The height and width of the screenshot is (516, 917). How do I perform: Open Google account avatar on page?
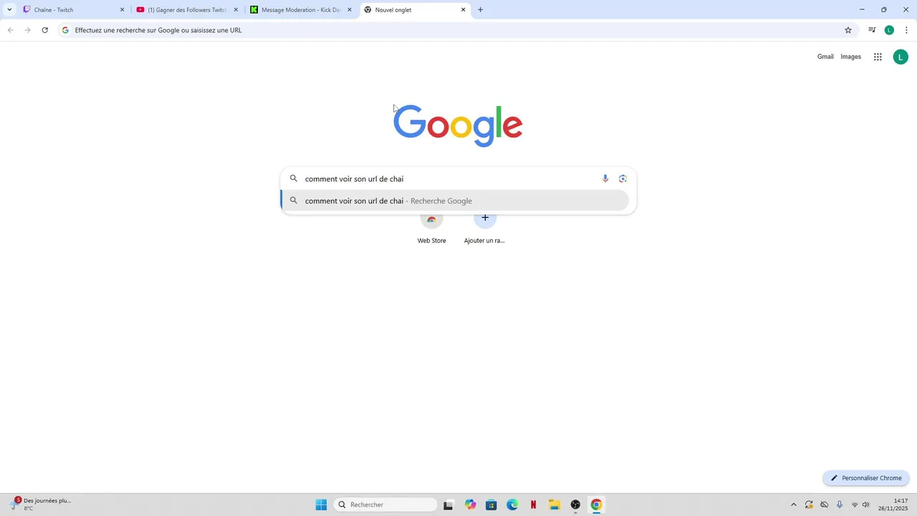pos(901,57)
